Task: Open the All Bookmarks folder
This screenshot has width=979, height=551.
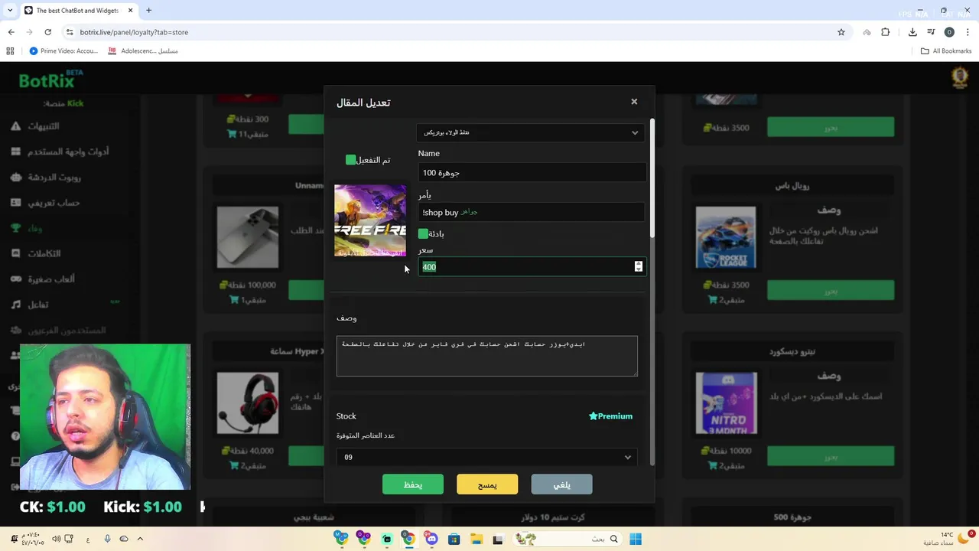Action: (x=946, y=51)
